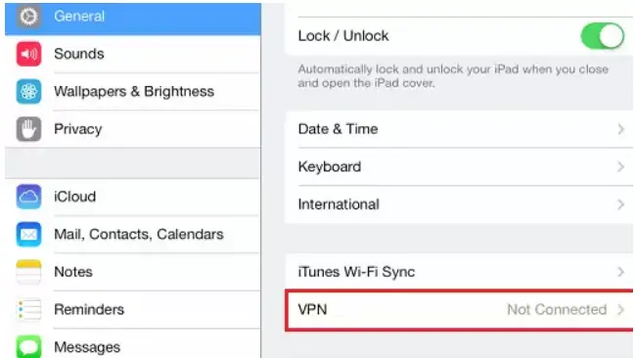
Task: Tap the General gear icon
Action: tap(28, 17)
